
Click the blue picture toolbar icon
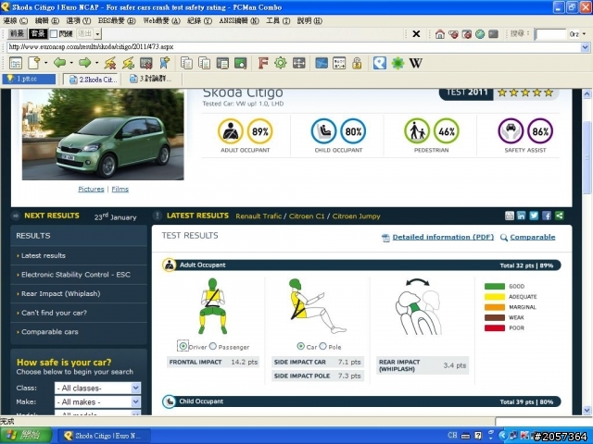point(322,63)
